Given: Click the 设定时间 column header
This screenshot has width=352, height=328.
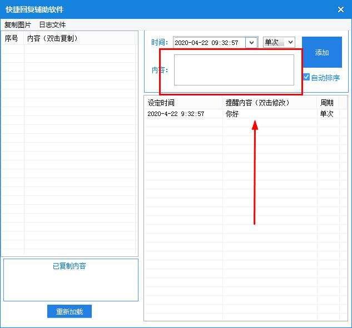Looking at the screenshot, I should [x=184, y=103].
